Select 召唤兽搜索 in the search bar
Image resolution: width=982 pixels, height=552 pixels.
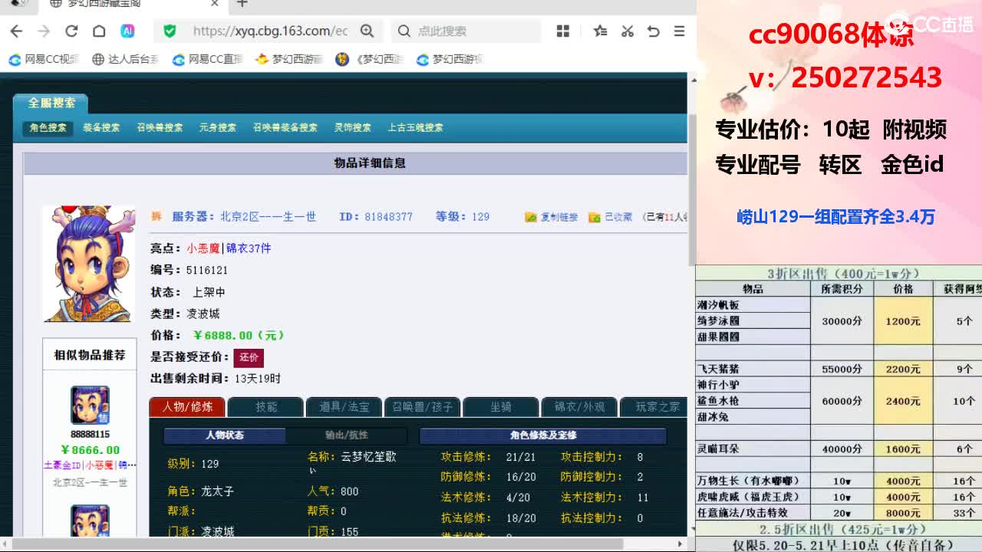[160, 128]
